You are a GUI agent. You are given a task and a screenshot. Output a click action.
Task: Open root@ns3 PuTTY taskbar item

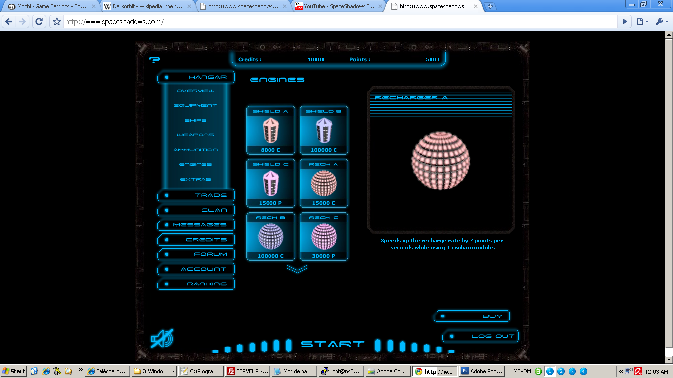(340, 371)
